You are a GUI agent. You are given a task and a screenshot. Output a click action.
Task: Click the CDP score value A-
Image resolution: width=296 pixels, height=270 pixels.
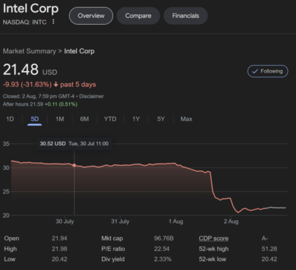[x=265, y=239]
